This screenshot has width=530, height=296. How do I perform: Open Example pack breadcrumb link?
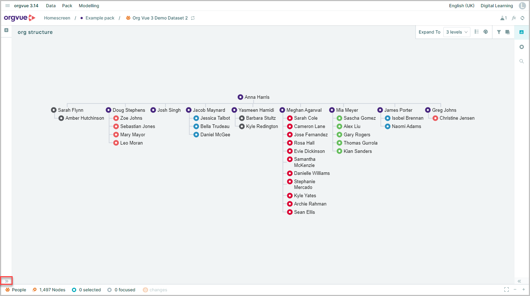[x=100, y=18]
